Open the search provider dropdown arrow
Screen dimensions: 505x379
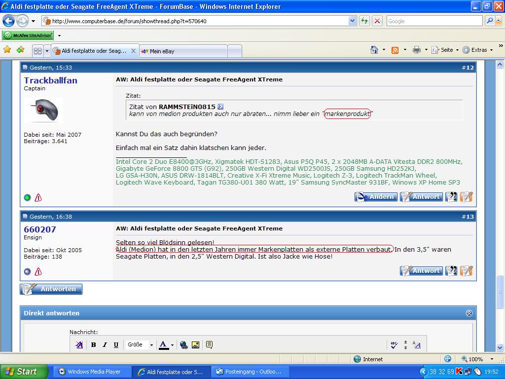point(499,21)
